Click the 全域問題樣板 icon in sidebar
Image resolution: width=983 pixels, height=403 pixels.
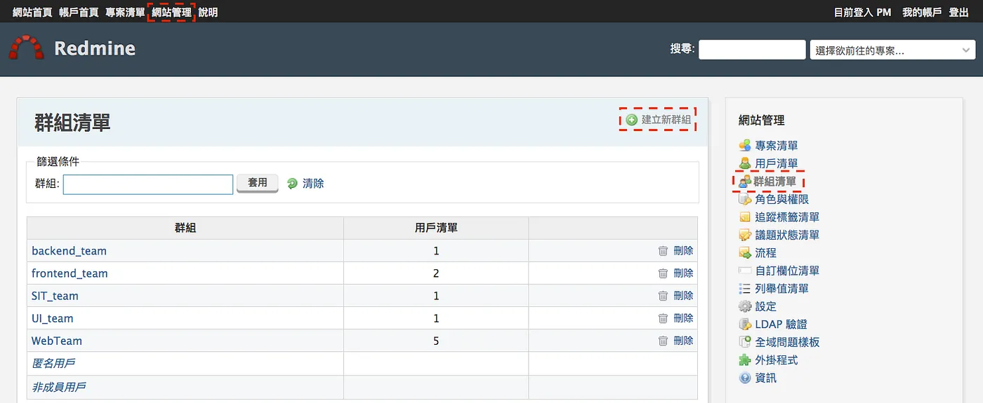click(x=745, y=342)
